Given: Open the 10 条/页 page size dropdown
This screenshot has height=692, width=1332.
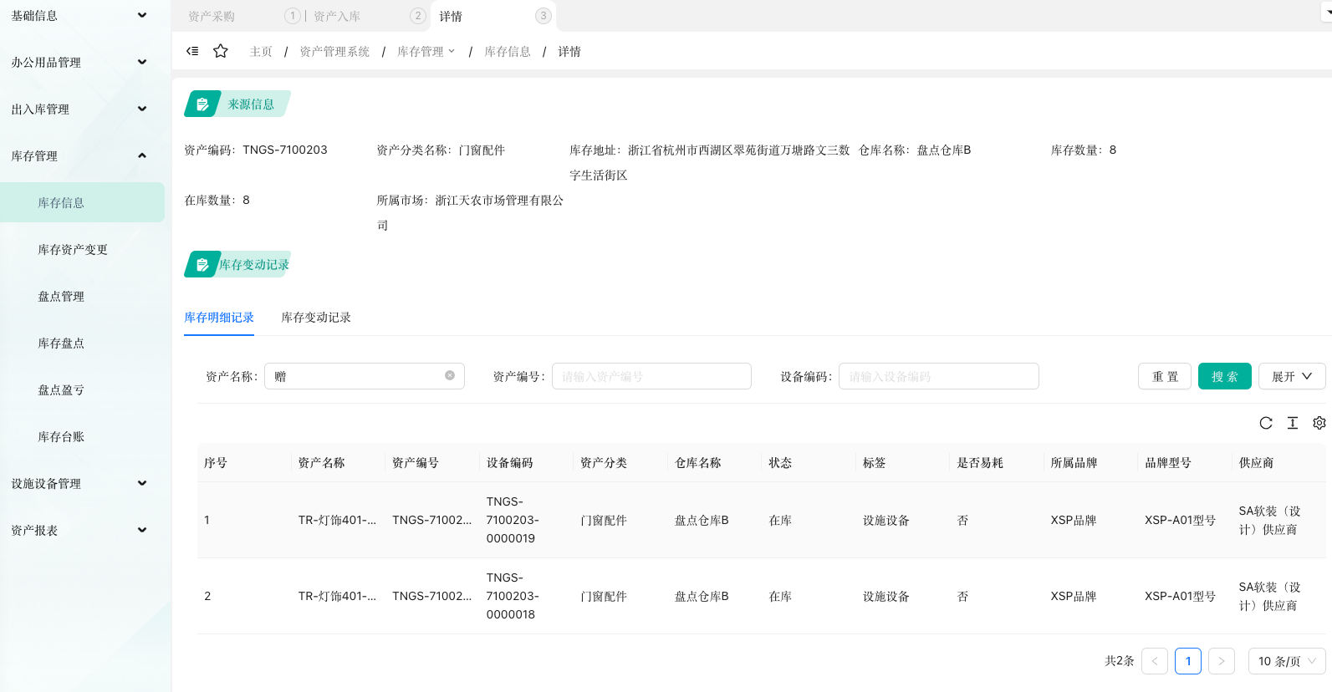Looking at the screenshot, I should (1286, 661).
